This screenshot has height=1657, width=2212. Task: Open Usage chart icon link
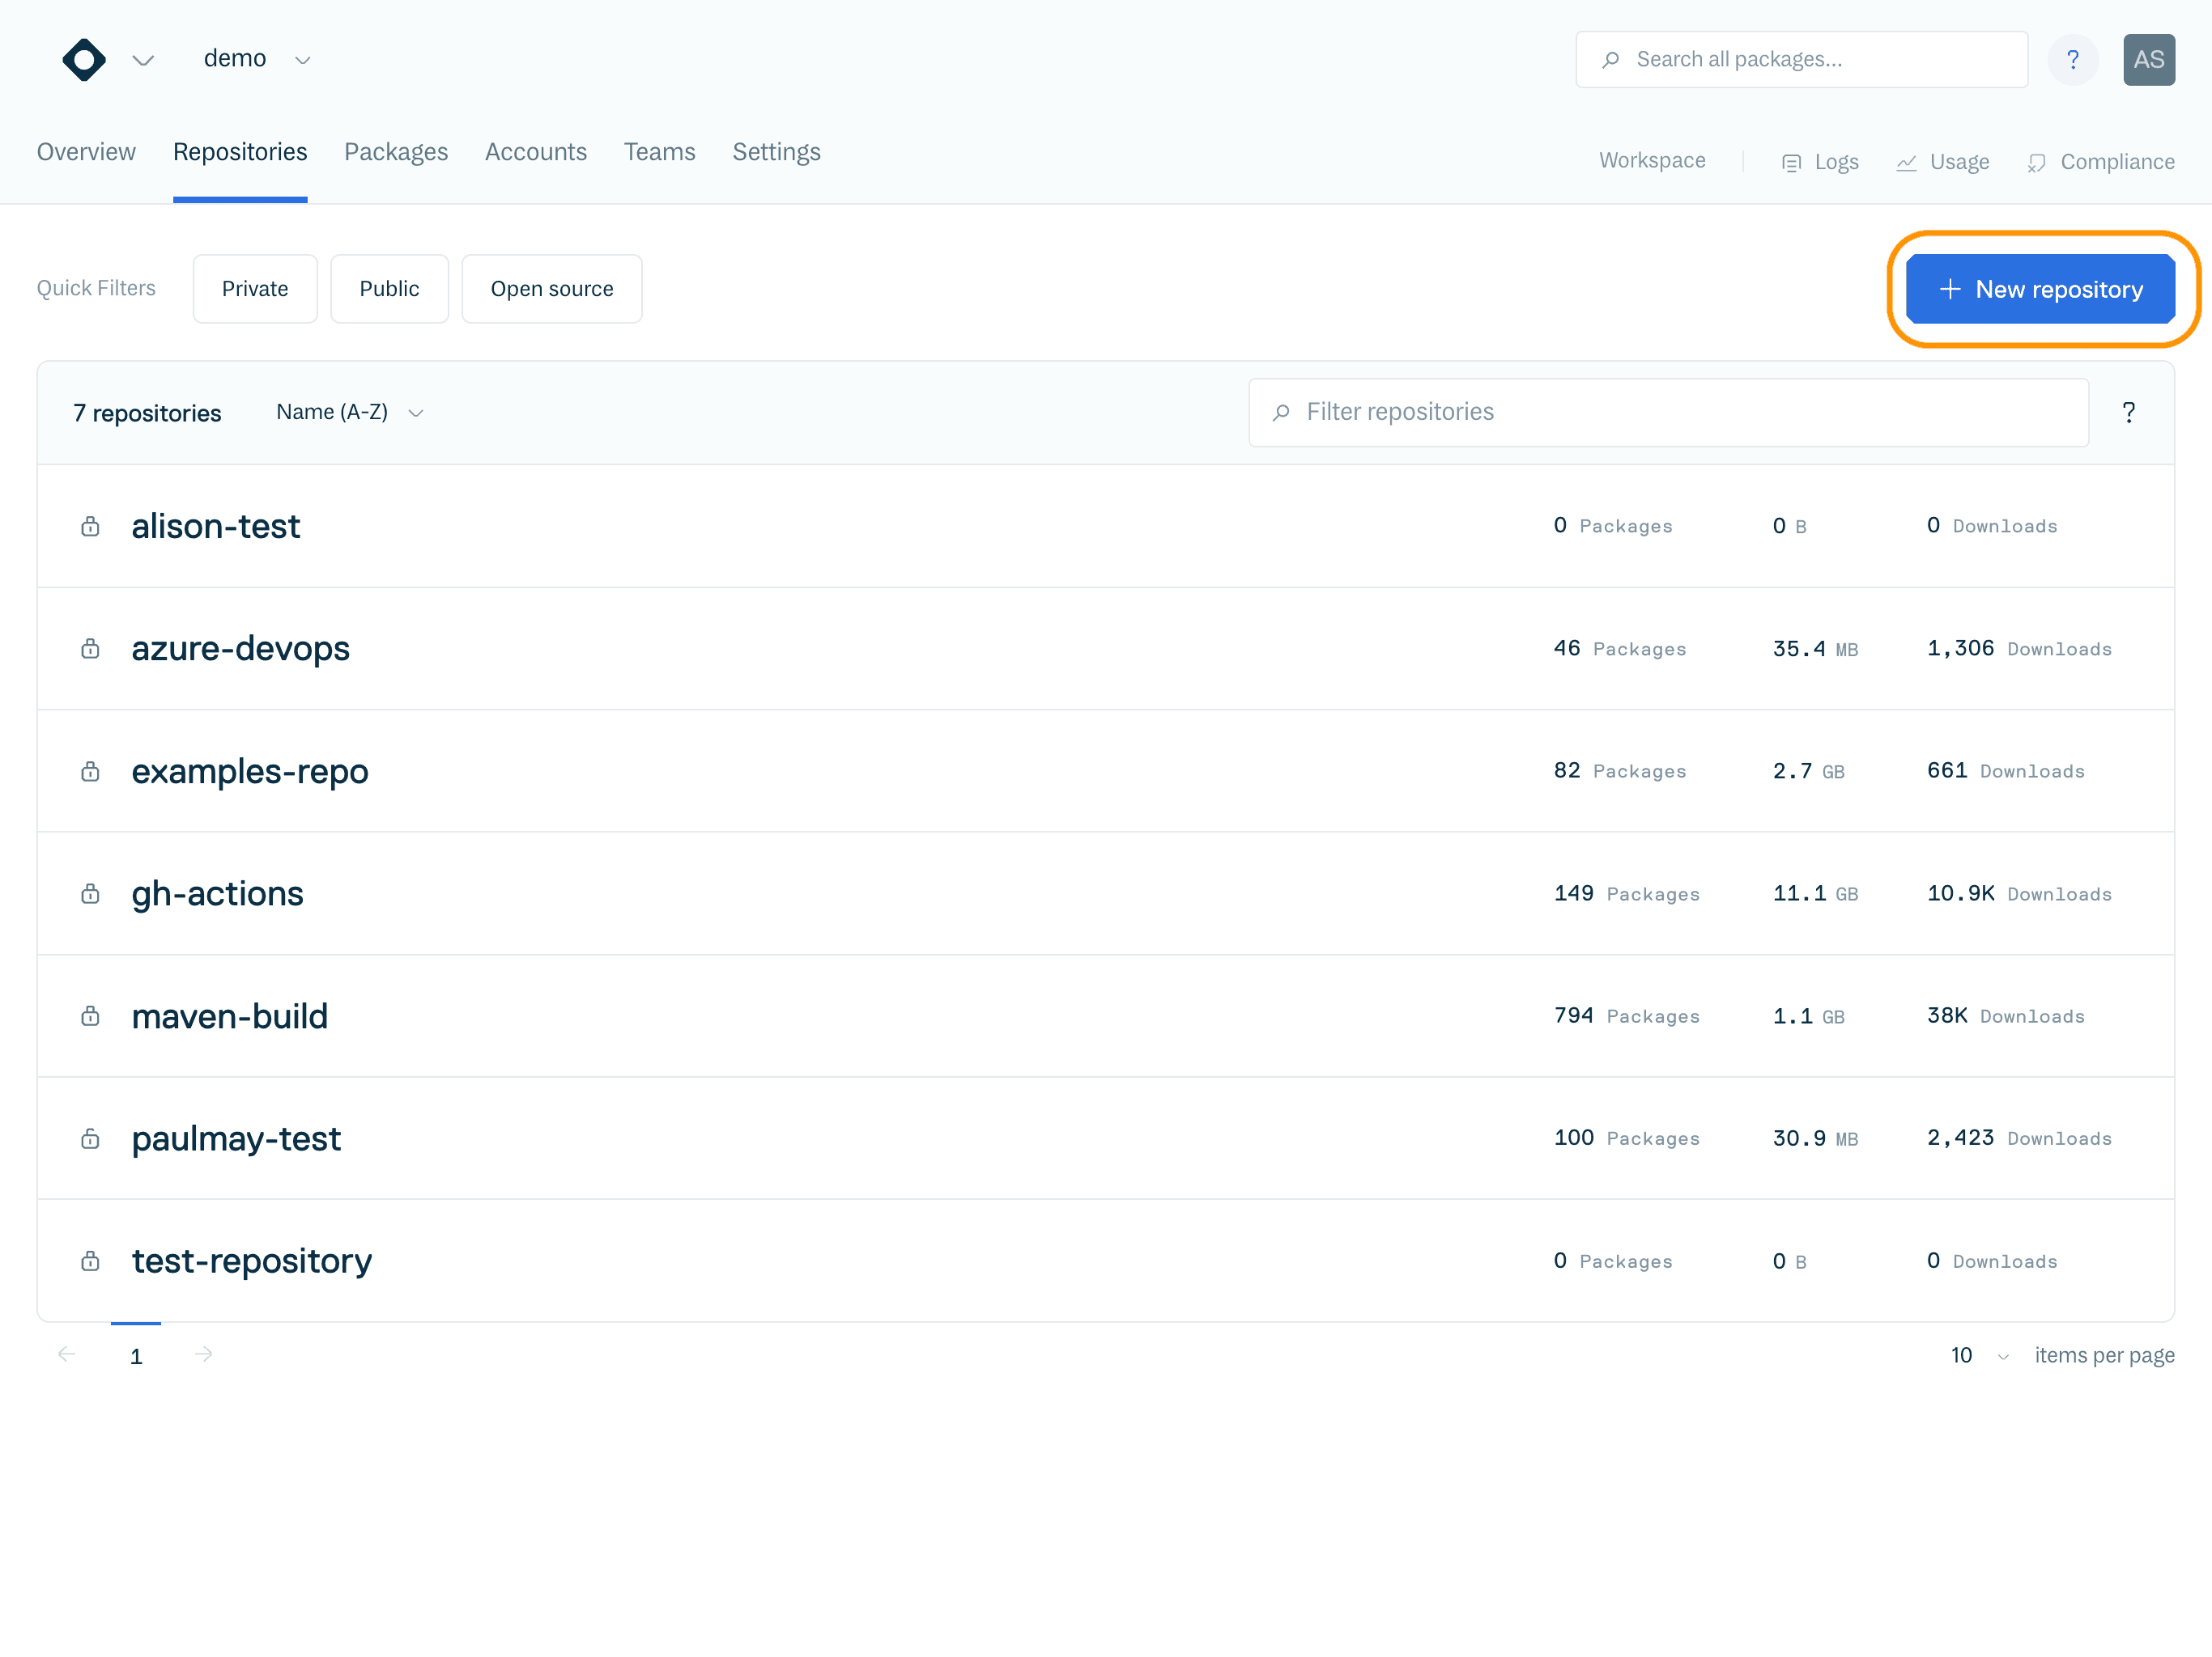pyautogui.click(x=1906, y=163)
